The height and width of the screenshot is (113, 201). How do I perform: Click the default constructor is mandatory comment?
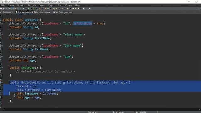(46, 72)
